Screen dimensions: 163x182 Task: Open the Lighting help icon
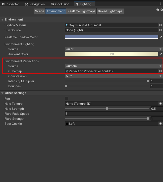click(x=158, y=10)
